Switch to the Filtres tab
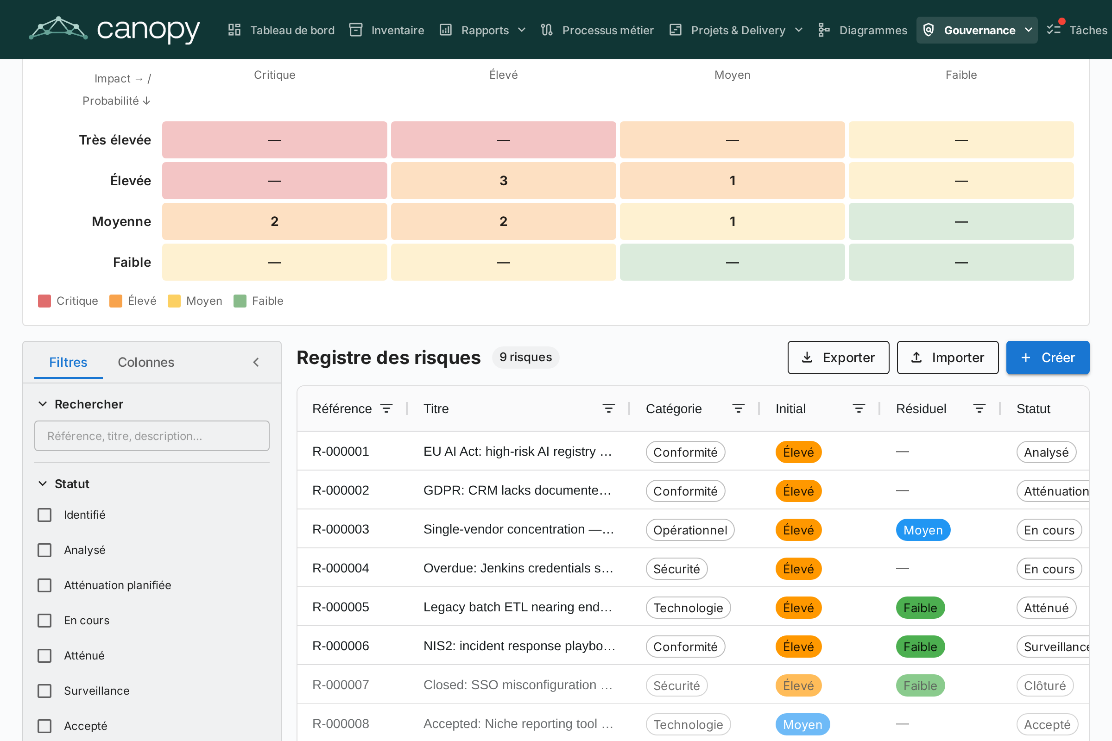This screenshot has width=1112, height=741. pyautogui.click(x=68, y=363)
